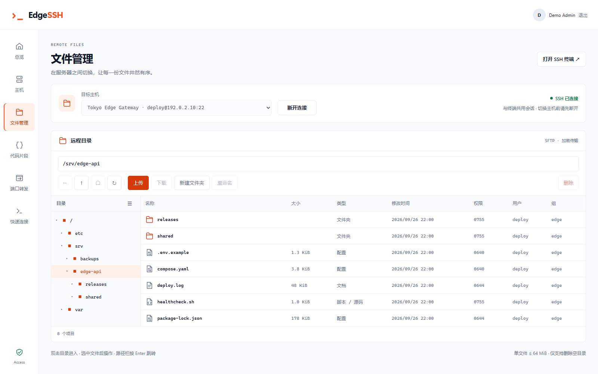The image size is (598, 374).
Task: Click the shared folder icon in file list
Action: pyautogui.click(x=149, y=236)
